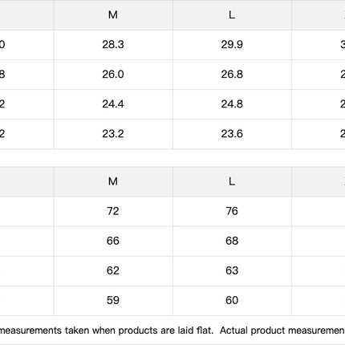Click the 26.8 value cell
The image size is (345, 345).
[232, 75]
